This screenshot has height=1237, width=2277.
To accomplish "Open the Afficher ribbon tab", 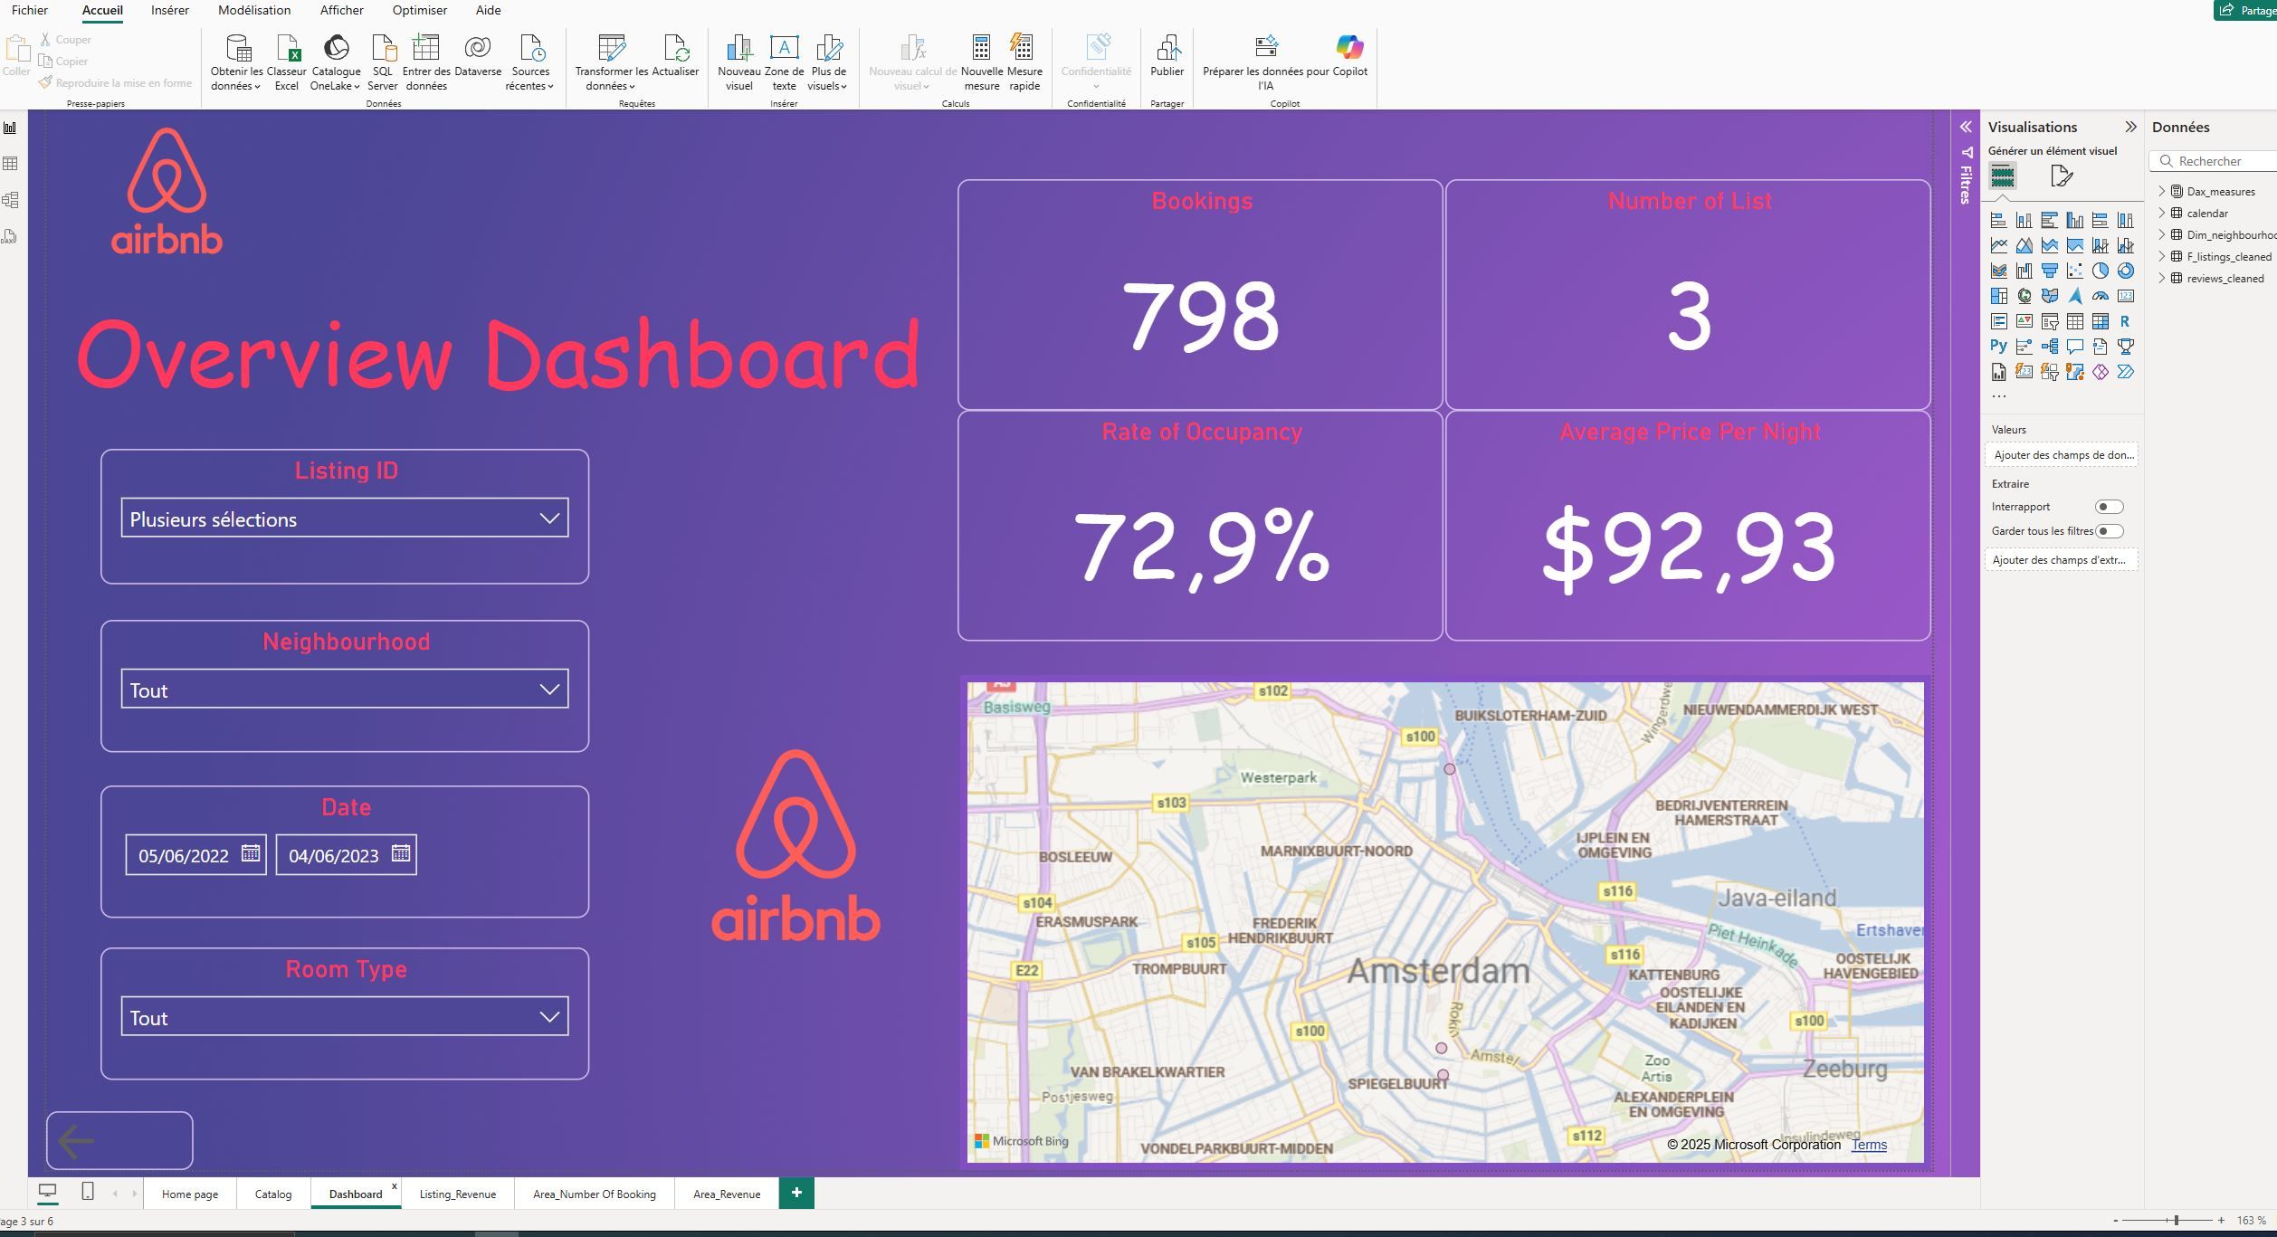I will [342, 10].
